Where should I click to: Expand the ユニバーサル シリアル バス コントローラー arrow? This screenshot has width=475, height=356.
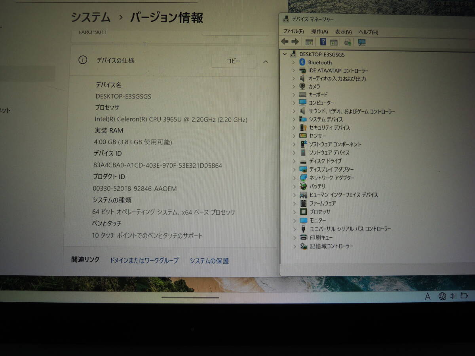click(x=294, y=229)
